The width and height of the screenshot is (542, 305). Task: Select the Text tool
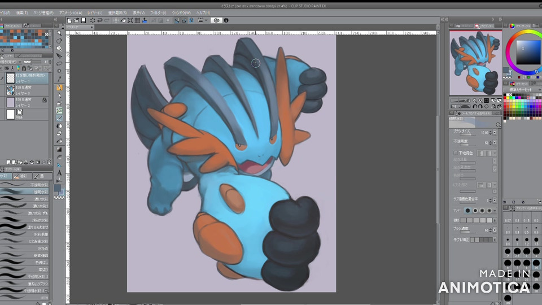(x=59, y=172)
